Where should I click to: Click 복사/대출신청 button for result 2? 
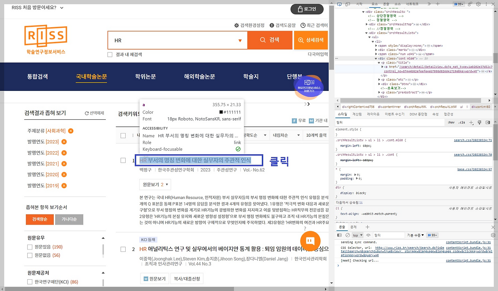pyautogui.click(x=188, y=279)
